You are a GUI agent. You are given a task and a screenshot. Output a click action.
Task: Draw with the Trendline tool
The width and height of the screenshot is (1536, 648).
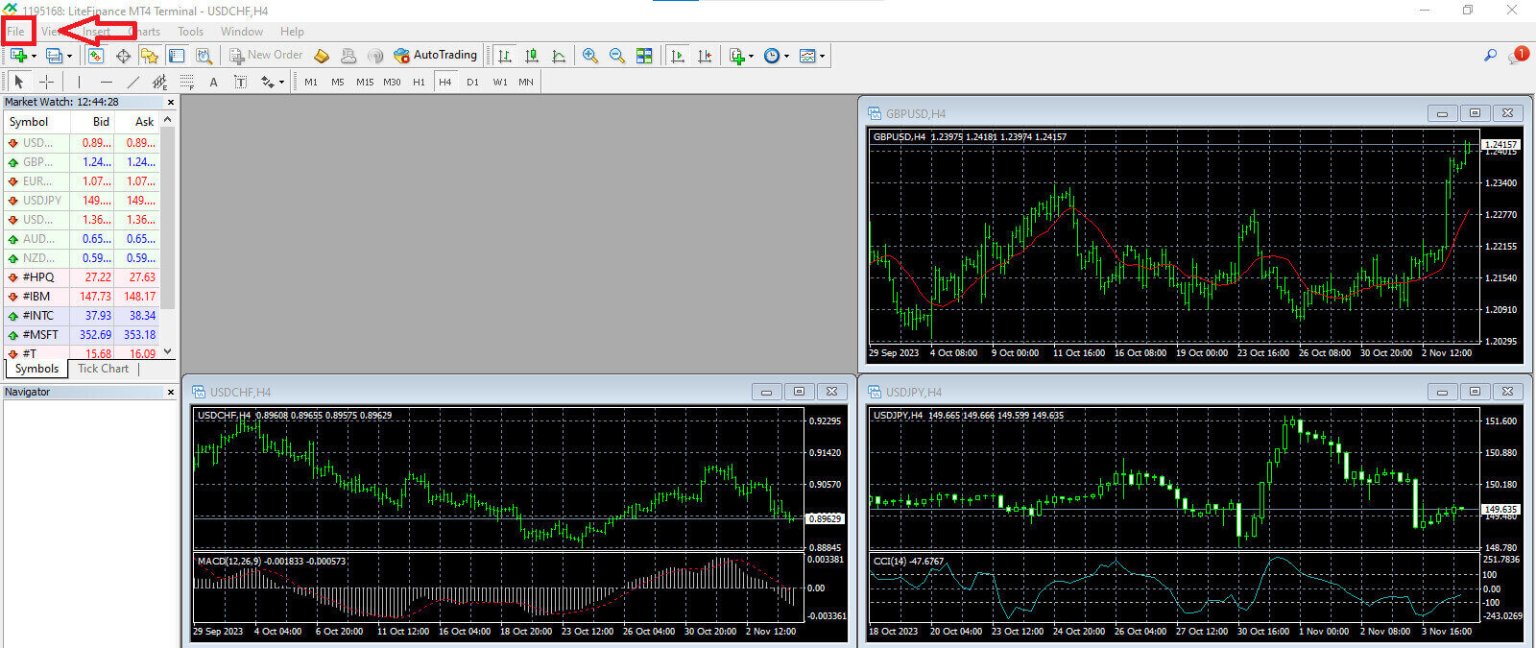tap(132, 82)
